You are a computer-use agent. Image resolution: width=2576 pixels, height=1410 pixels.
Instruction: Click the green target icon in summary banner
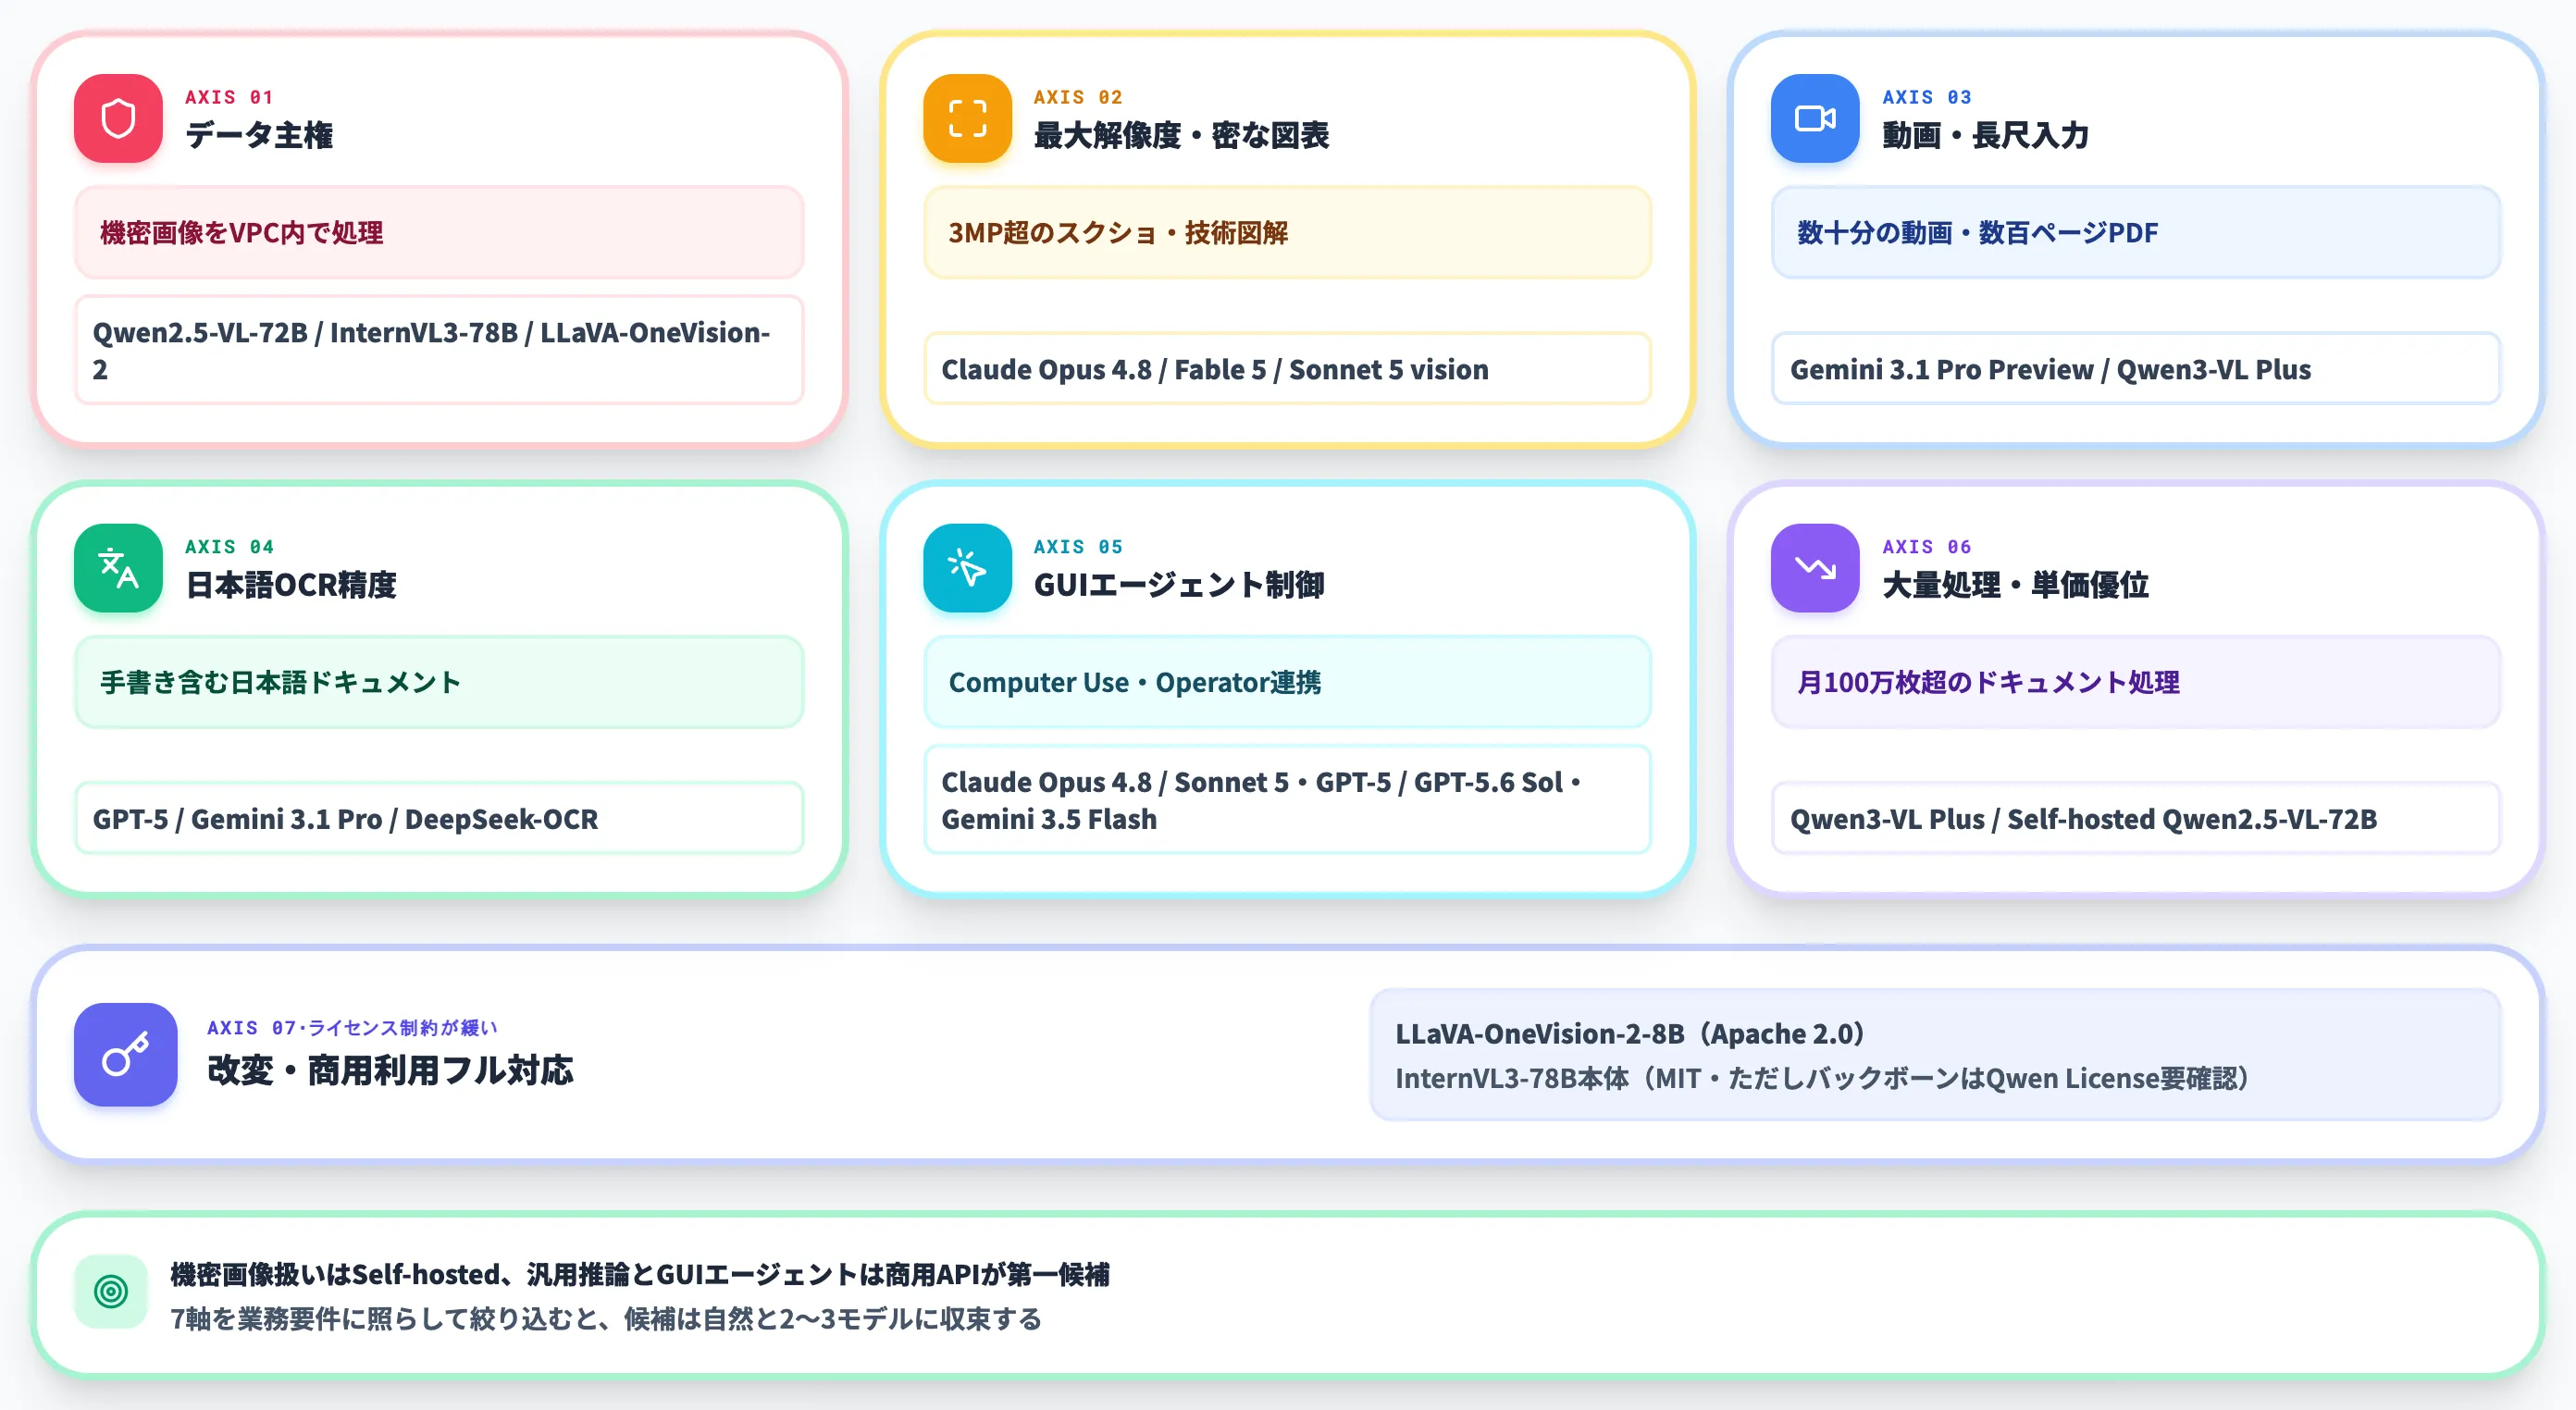[111, 1292]
